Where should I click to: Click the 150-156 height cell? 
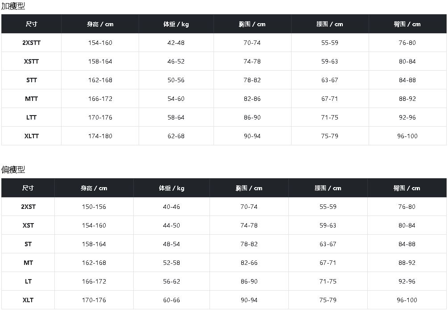[x=94, y=207]
